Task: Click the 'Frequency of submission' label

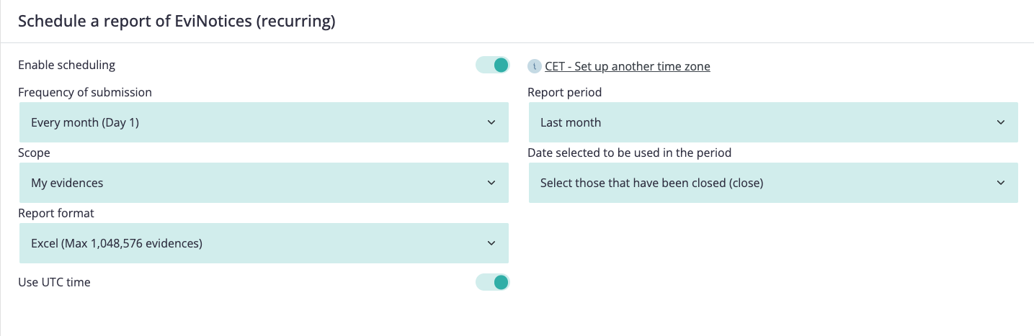Action: coord(85,92)
